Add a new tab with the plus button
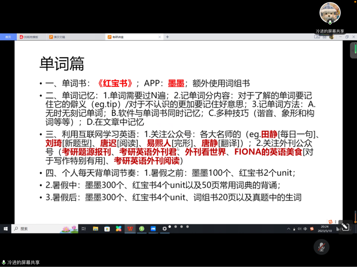 point(168,37)
